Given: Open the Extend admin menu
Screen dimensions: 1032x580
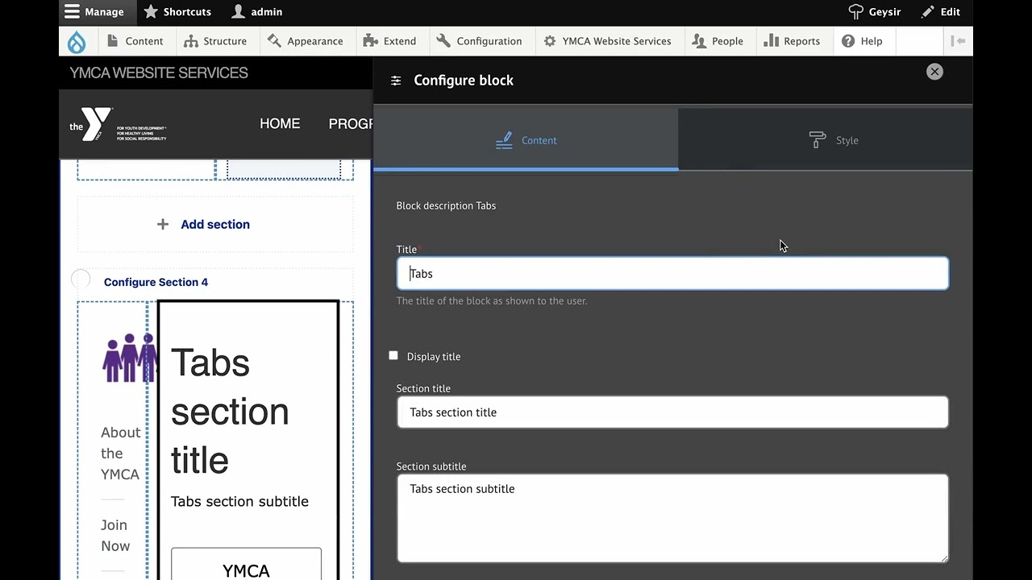Looking at the screenshot, I should pyautogui.click(x=390, y=41).
